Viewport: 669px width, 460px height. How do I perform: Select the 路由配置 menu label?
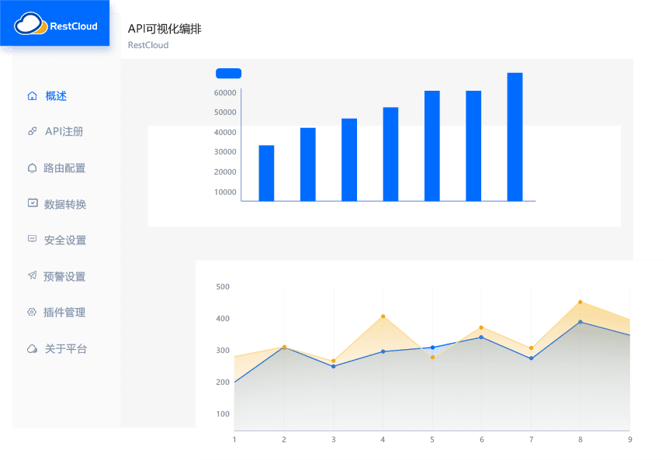64,168
